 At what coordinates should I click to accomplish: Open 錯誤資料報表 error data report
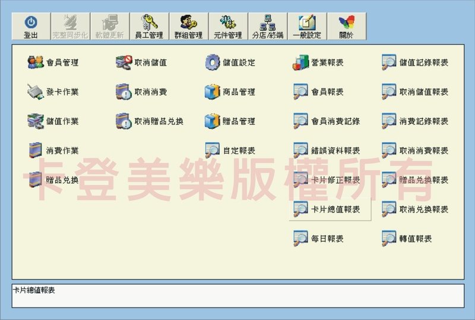tap(327, 151)
